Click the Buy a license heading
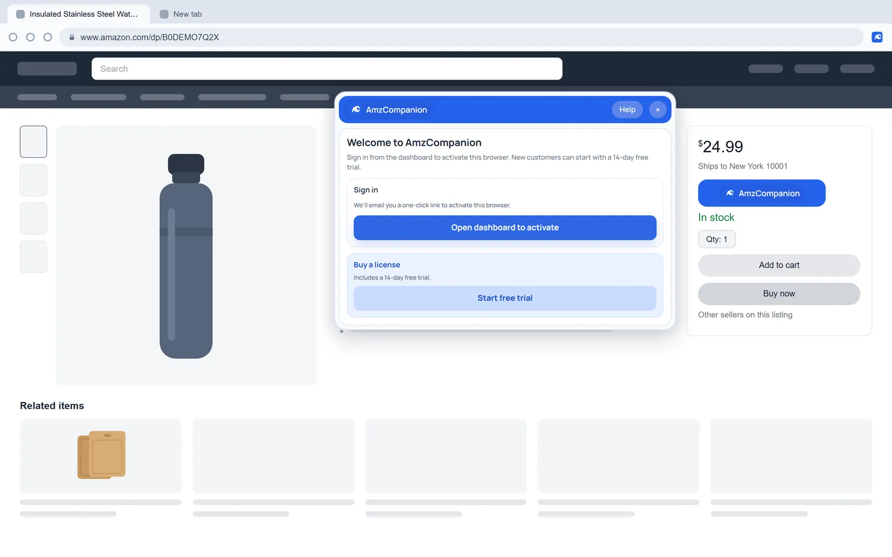This screenshot has width=892, height=557. click(377, 265)
